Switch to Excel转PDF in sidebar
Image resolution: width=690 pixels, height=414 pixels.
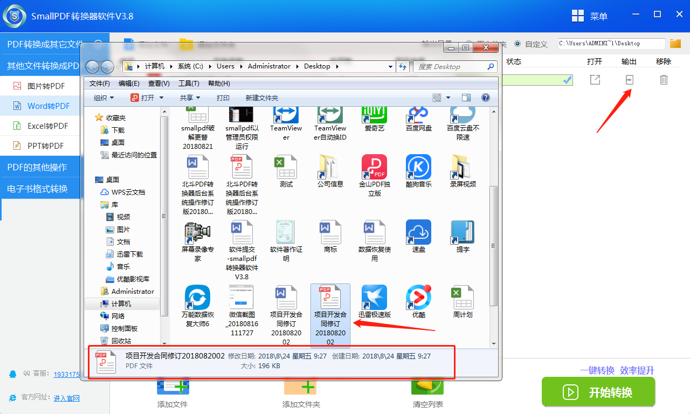point(40,126)
